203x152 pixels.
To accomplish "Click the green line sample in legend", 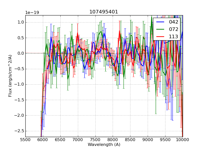I will point(160,29).
